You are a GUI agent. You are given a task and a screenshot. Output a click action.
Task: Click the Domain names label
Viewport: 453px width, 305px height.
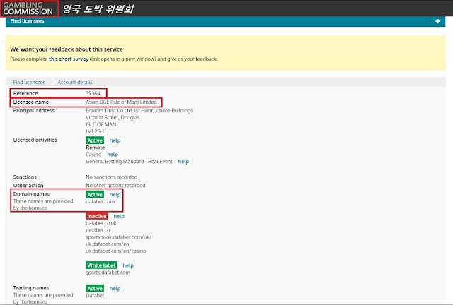[x=31, y=194]
